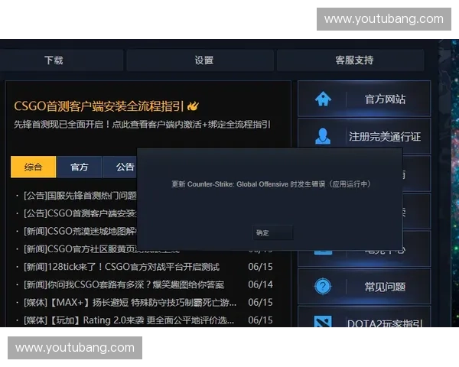Click the question mark icon for 常见问题
The image size is (459, 367).
(x=323, y=286)
